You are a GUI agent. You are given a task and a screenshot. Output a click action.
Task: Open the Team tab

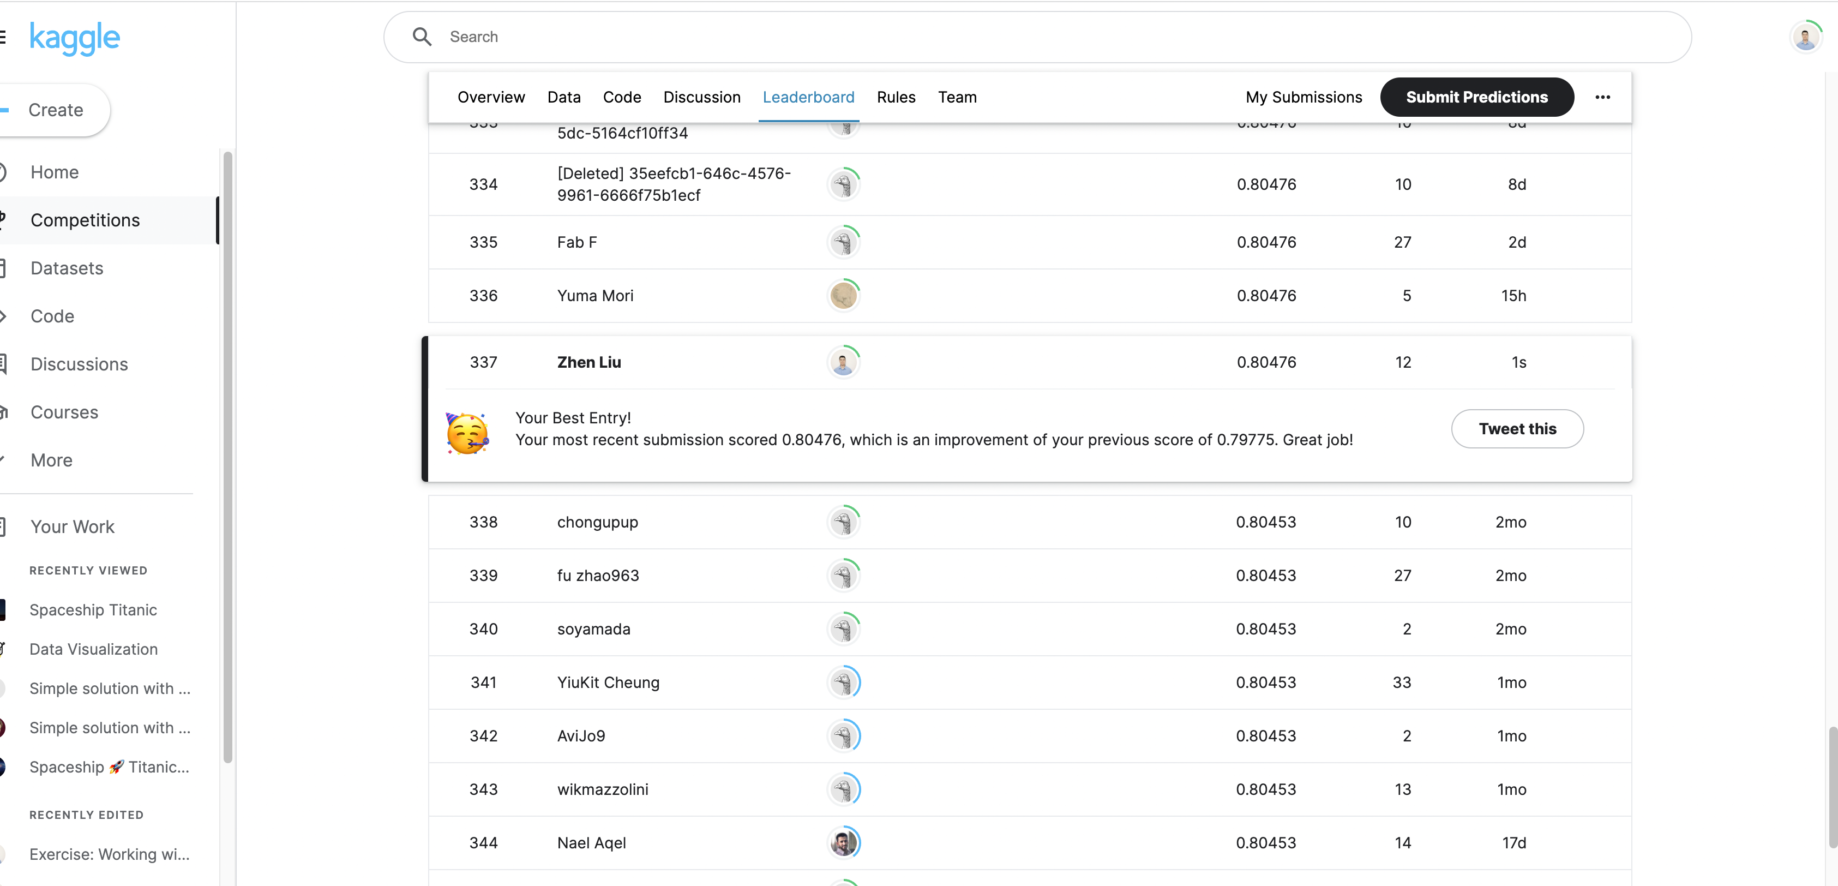click(x=957, y=97)
